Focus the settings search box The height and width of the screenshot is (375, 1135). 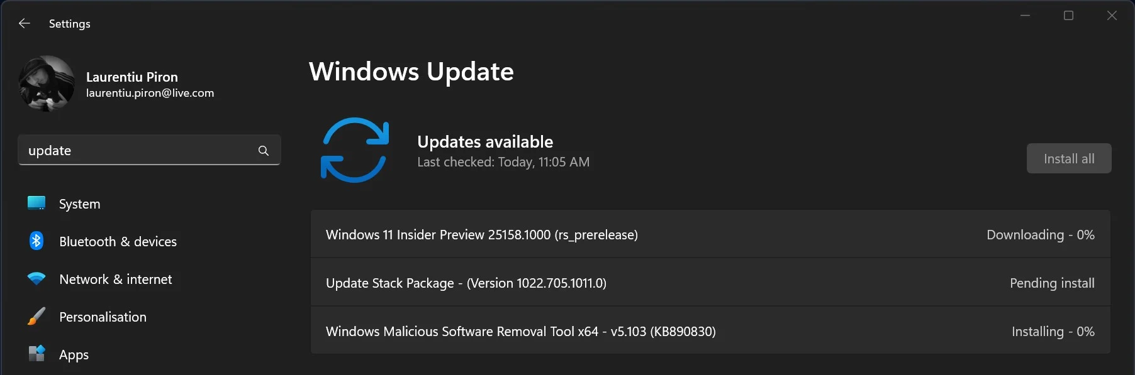pos(138,151)
